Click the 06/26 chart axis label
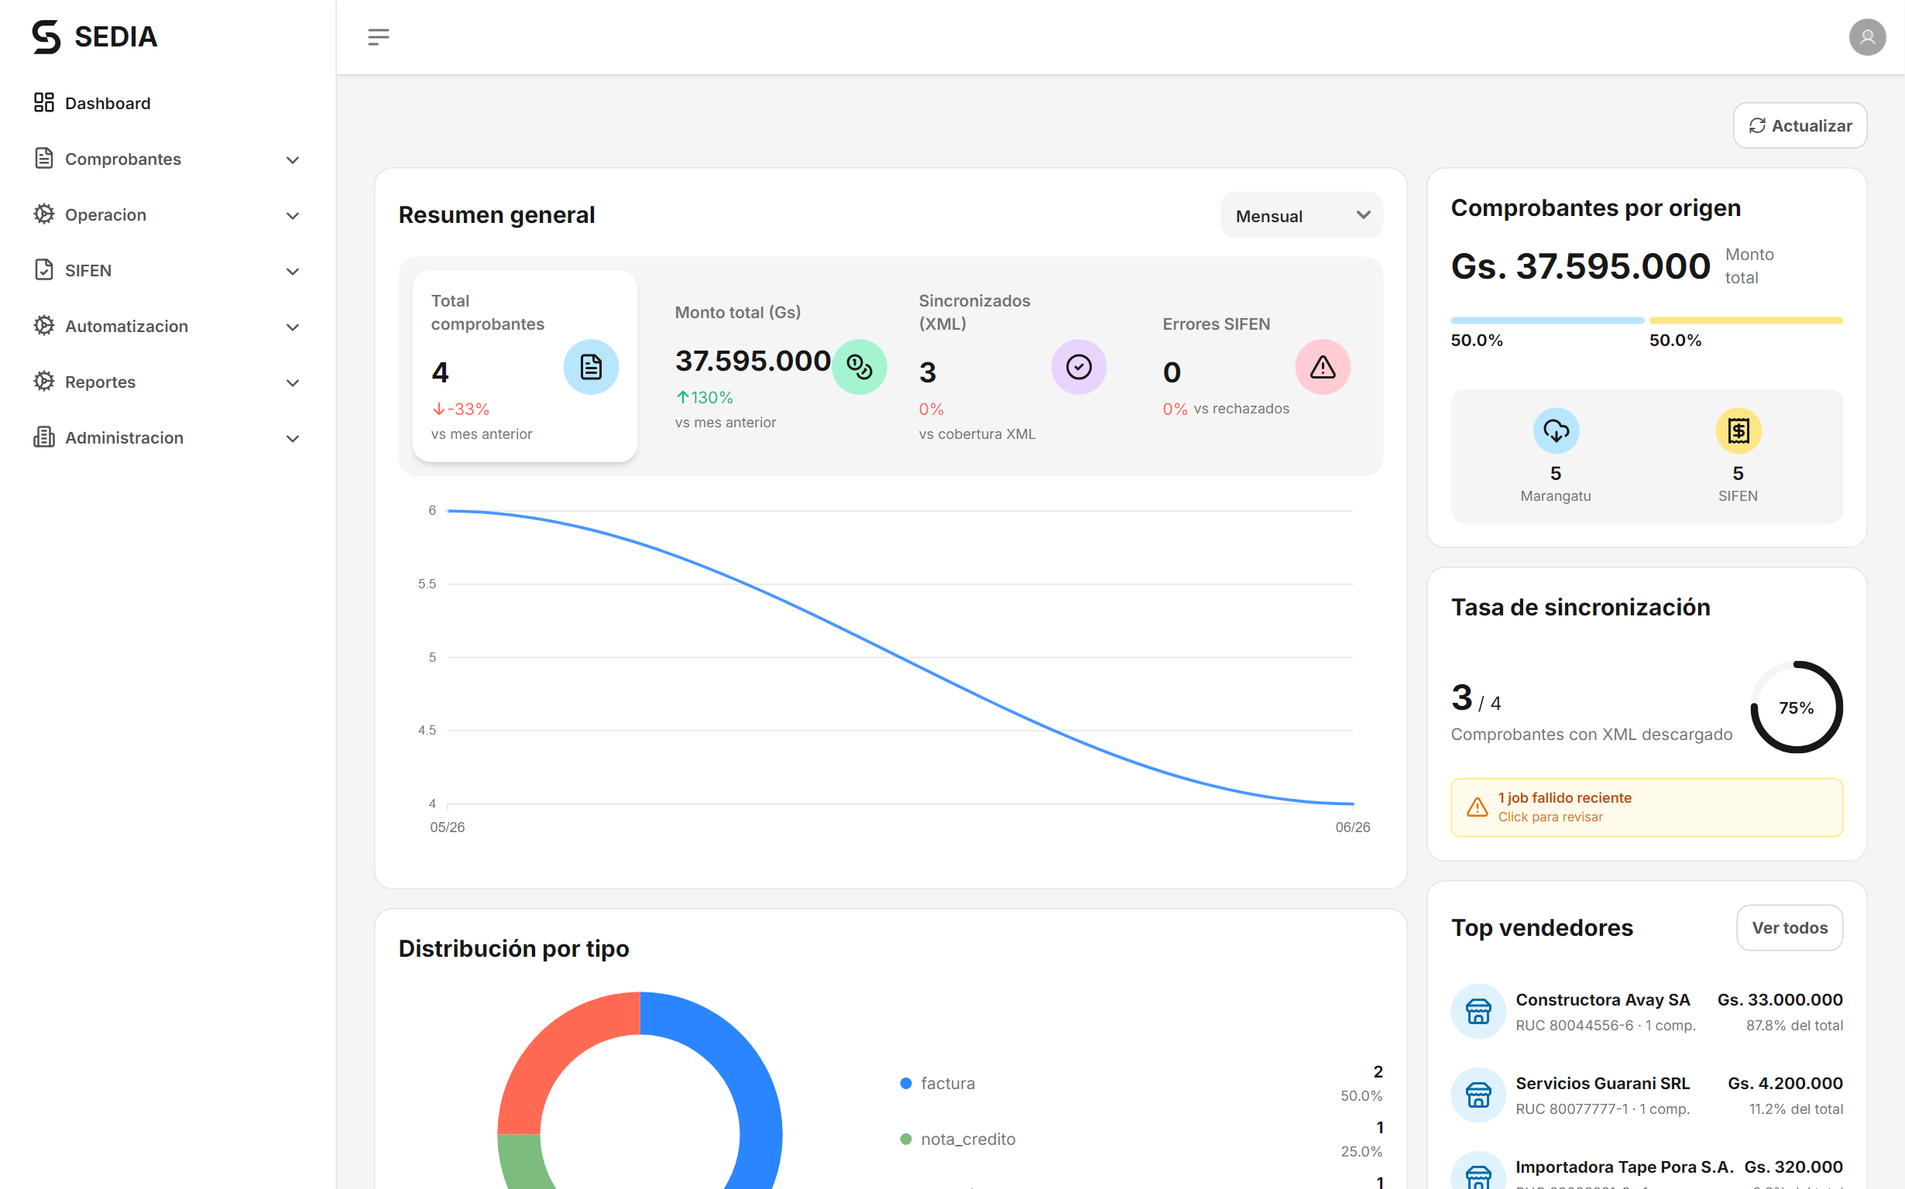 click(x=1352, y=828)
